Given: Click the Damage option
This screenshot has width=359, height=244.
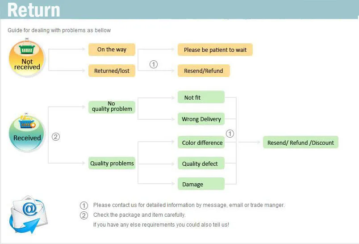Looking at the screenshot, I should [201, 184].
